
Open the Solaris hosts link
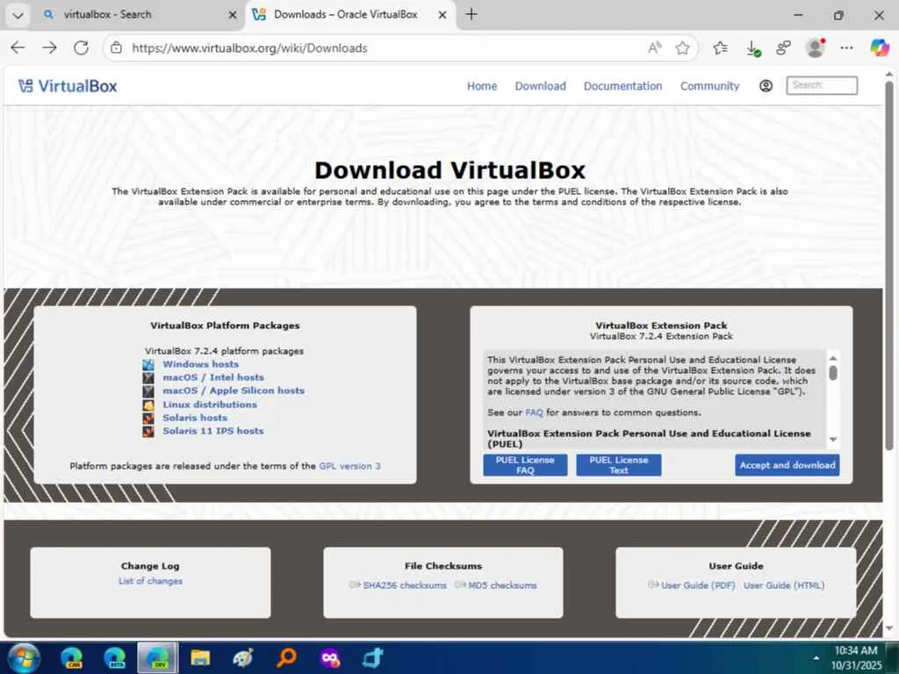pyautogui.click(x=195, y=417)
